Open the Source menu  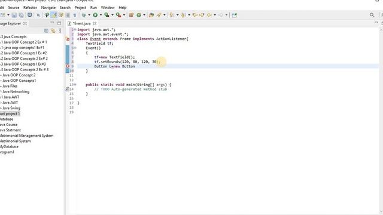point(13,8)
